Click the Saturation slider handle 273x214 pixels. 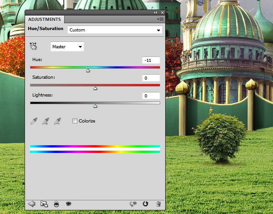95,88
